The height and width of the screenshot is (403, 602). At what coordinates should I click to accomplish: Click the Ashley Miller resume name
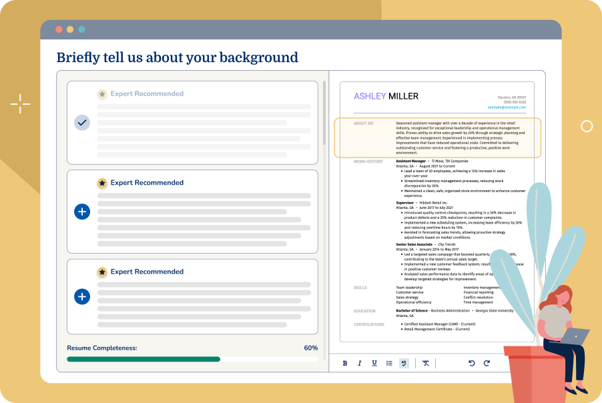pos(386,96)
